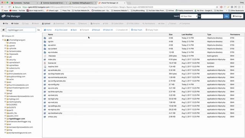The image size is (245, 138).
Task: Click the Reload link in navigation bar
Action: tap(96, 30)
